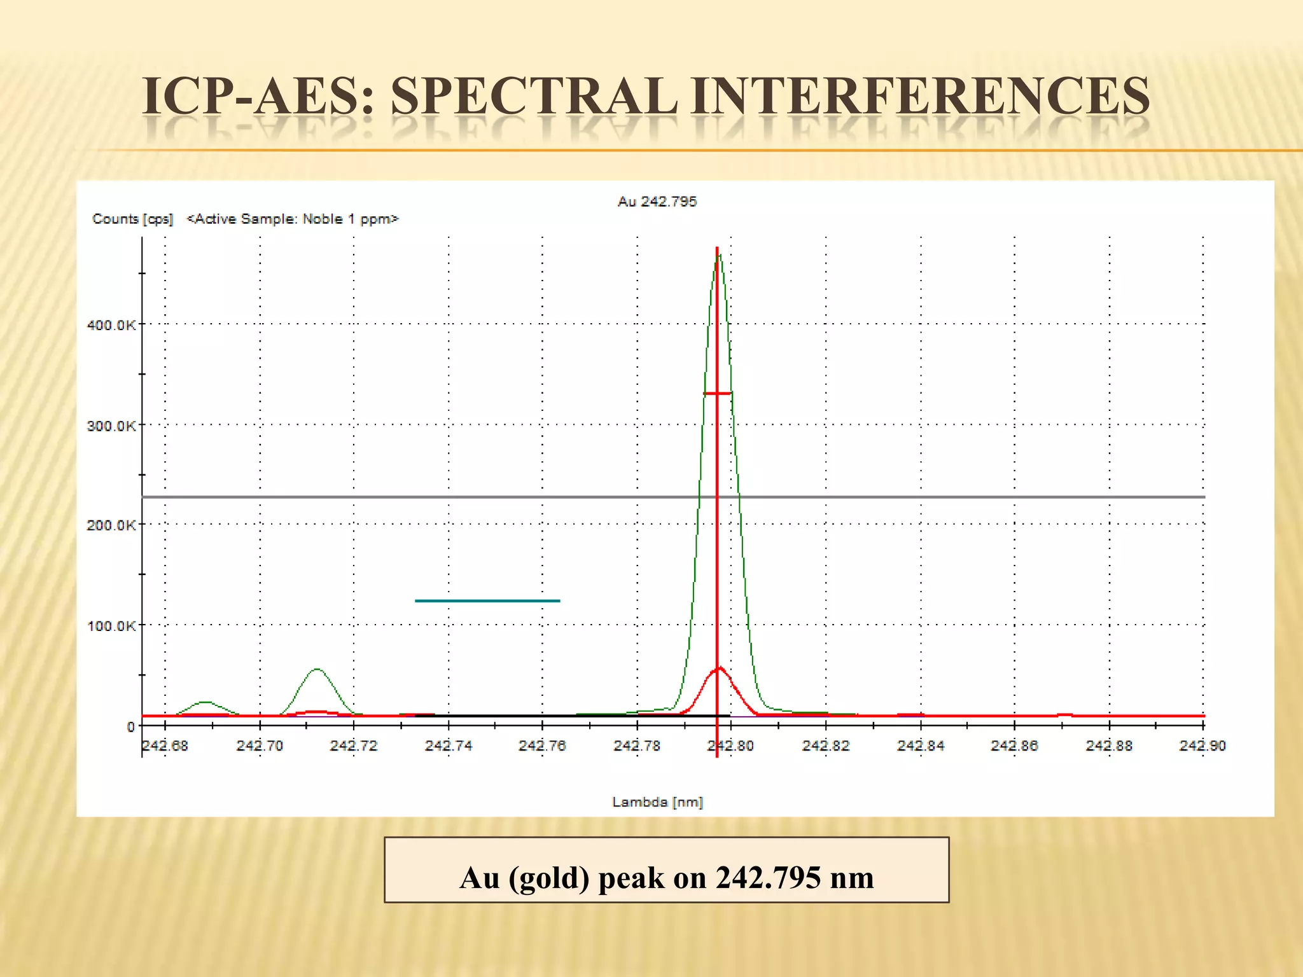Screen dimensions: 1303x977
Task: Click the 242.80 x-axis tick label
Action: (730, 745)
